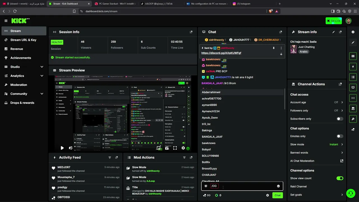The width and height of the screenshot is (359, 202).
Task: Click the Go Live button
Action: tap(334, 21)
